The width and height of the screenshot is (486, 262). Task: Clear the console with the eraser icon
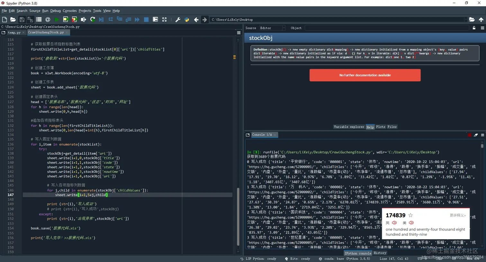click(x=476, y=135)
